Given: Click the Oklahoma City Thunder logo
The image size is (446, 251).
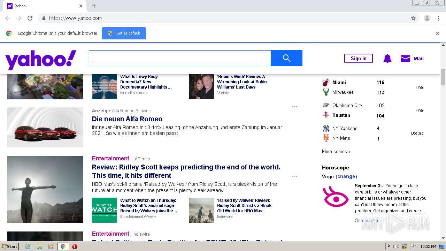Looking at the screenshot, I should (x=326, y=105).
